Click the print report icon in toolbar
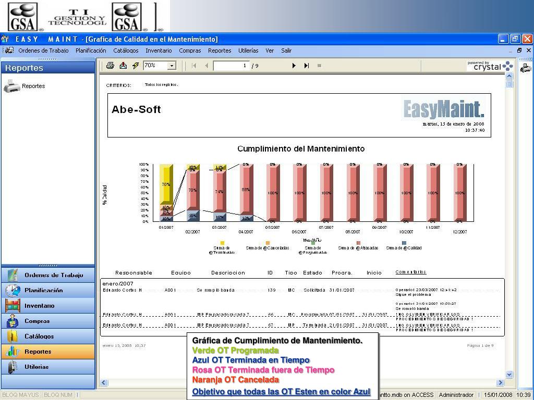Screen dimensions: 534x400 coord(110,66)
